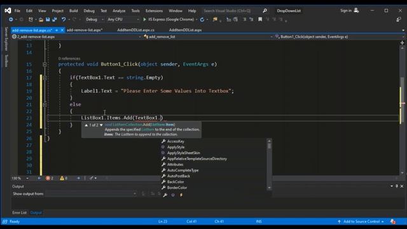
Task: Collapse the if block outline at line 17
Action: [45, 78]
